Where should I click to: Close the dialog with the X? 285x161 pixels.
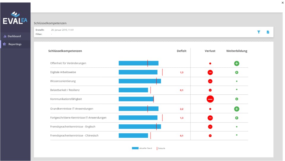[x=283, y=3]
